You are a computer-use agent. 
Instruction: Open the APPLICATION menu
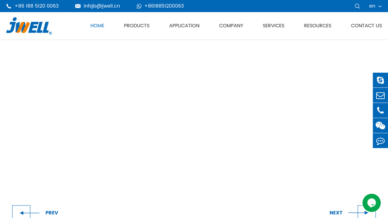pyautogui.click(x=184, y=26)
